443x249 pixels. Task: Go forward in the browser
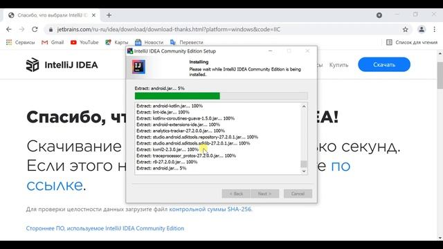(21, 29)
